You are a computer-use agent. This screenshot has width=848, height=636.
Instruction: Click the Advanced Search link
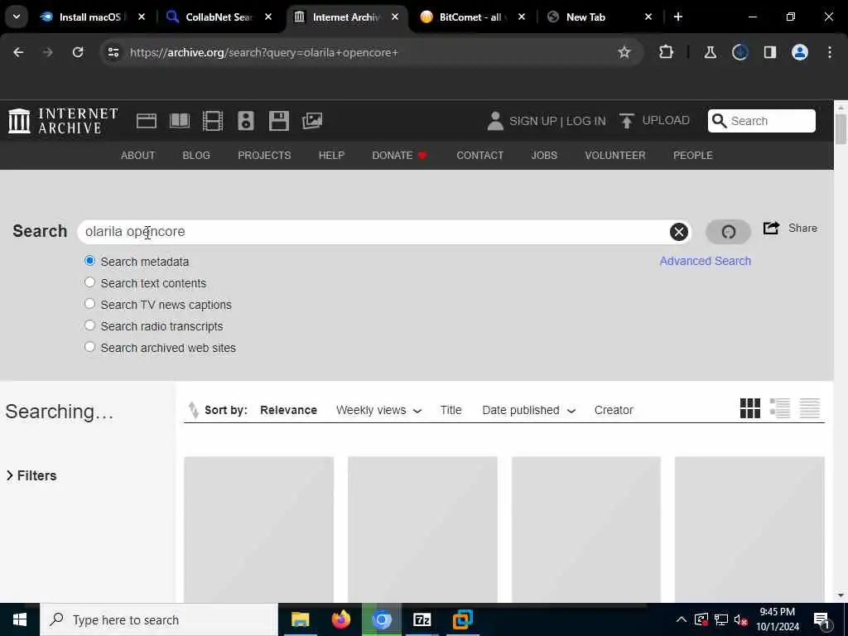click(706, 261)
